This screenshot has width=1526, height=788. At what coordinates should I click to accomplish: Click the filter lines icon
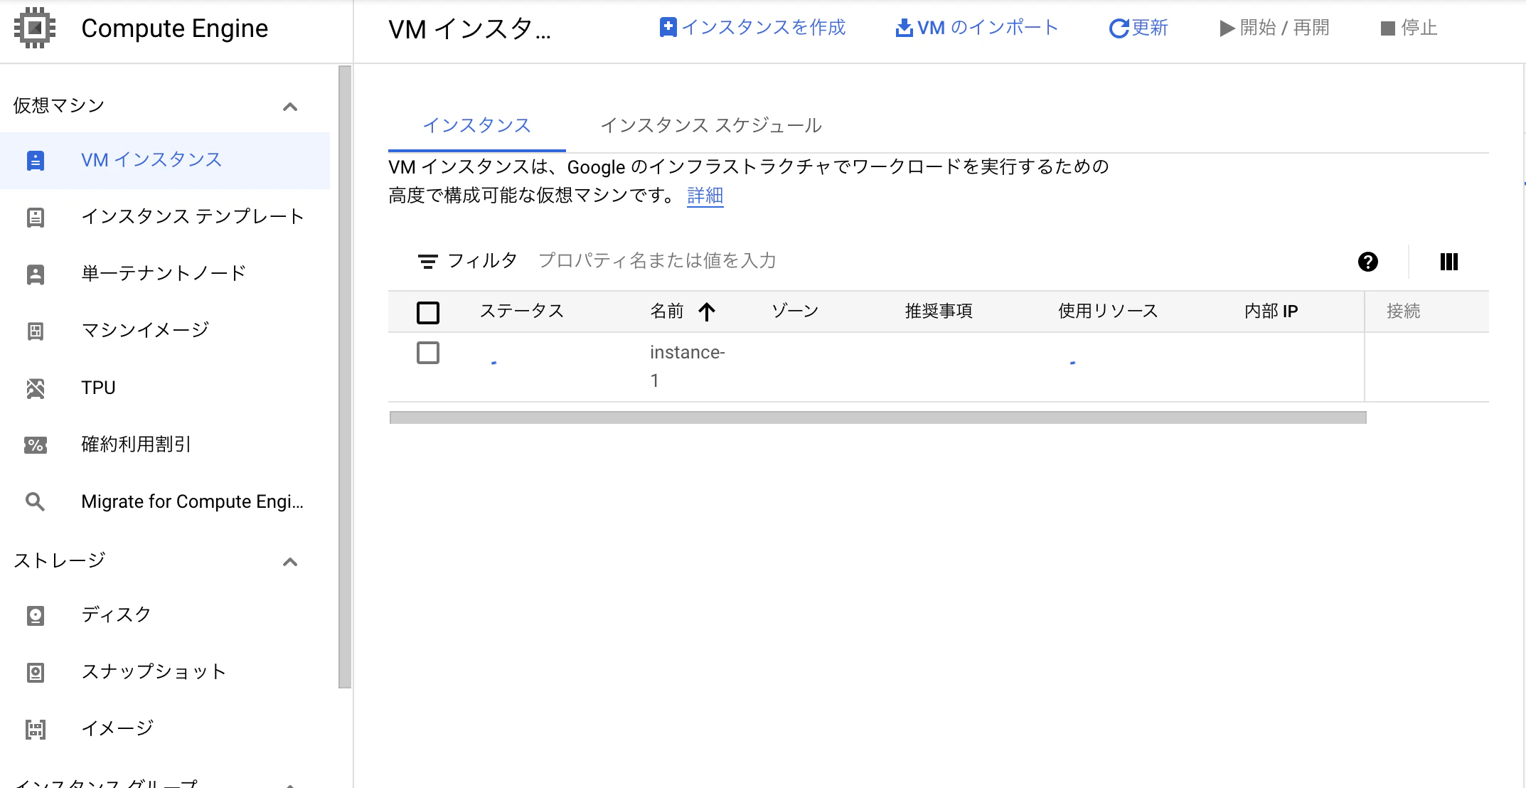click(427, 262)
